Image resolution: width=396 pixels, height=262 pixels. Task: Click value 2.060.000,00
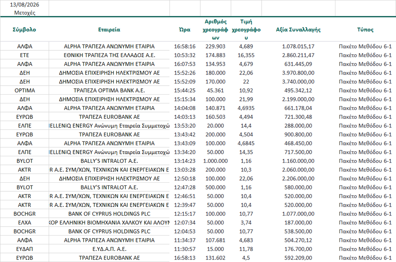[298, 170]
